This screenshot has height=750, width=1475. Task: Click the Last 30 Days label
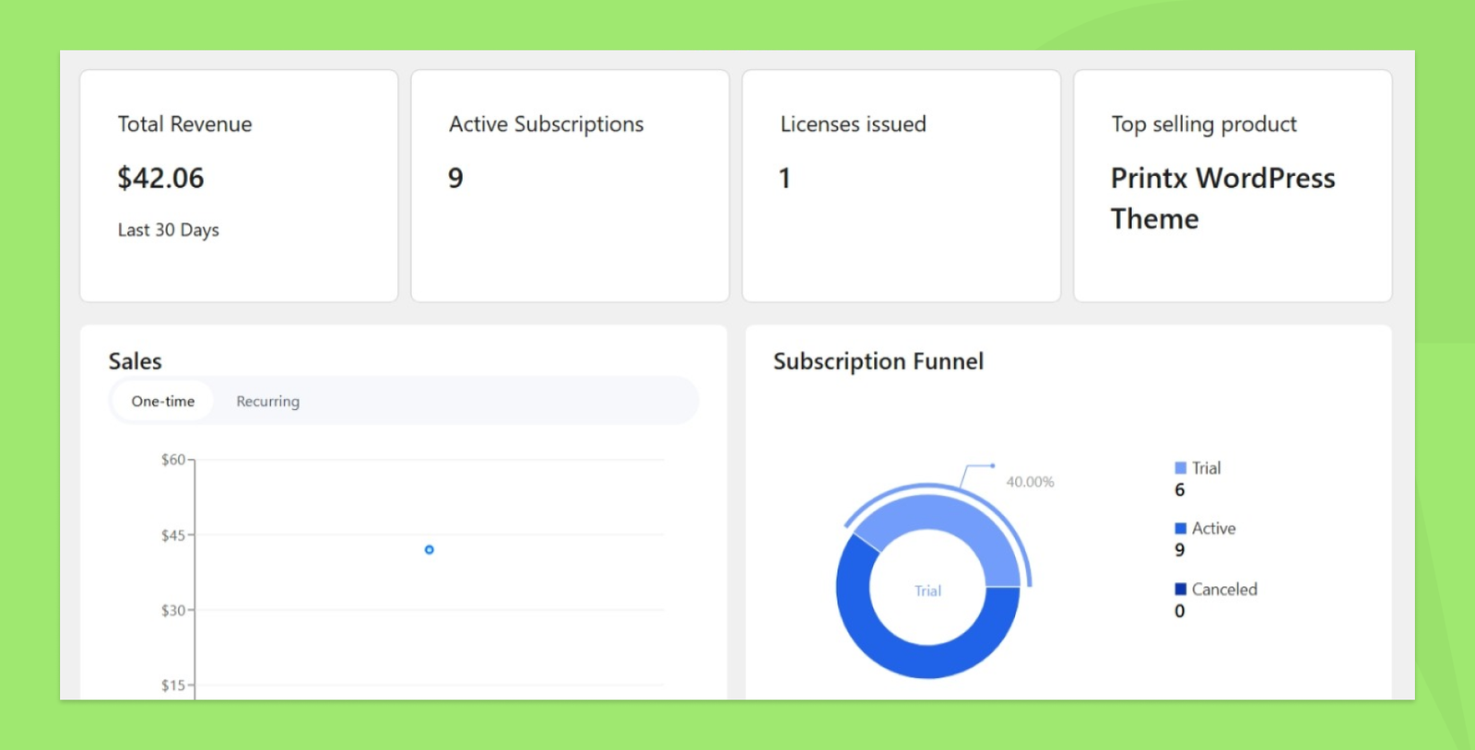click(168, 230)
